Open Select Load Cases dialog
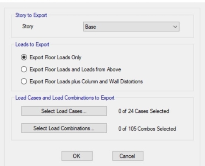 point(64,111)
